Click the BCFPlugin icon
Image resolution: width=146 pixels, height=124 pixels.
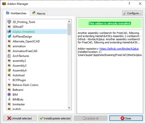coord(9,80)
